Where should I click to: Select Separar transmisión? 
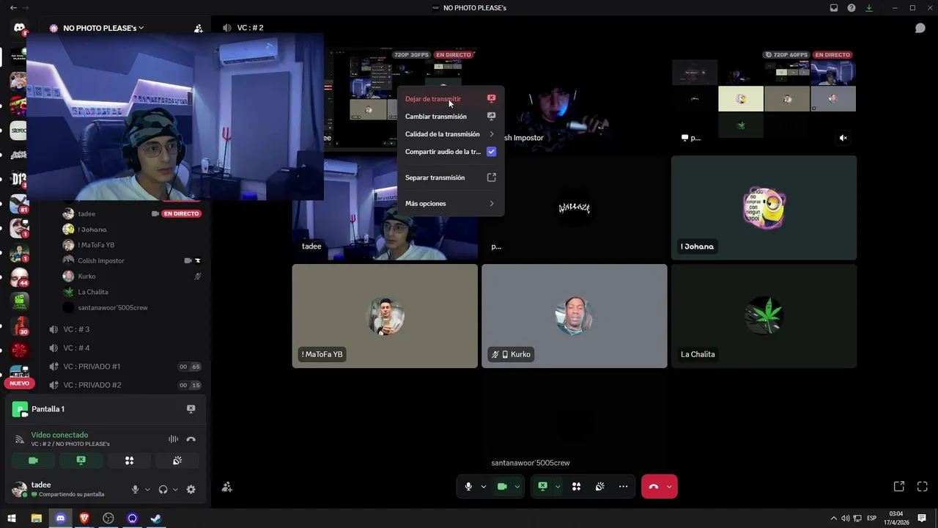tap(450, 177)
